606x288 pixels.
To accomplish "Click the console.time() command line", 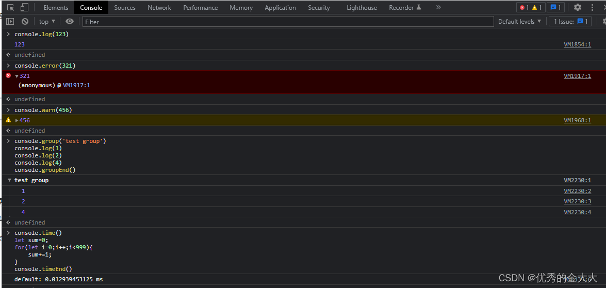I will click(x=38, y=233).
